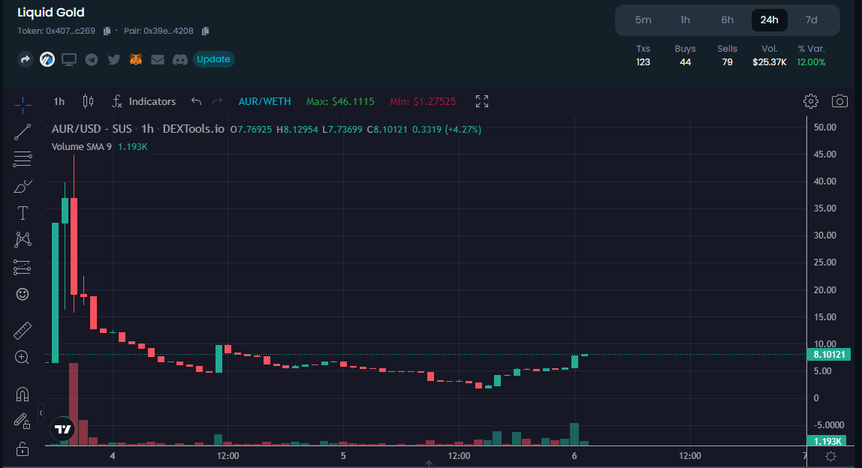Collapse the drawing toolbar arrow
The width and height of the screenshot is (862, 468).
[41, 413]
